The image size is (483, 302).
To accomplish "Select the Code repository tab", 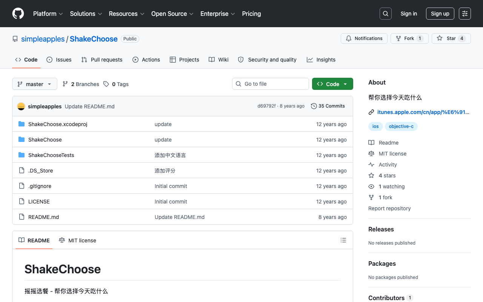I will 26,60.
